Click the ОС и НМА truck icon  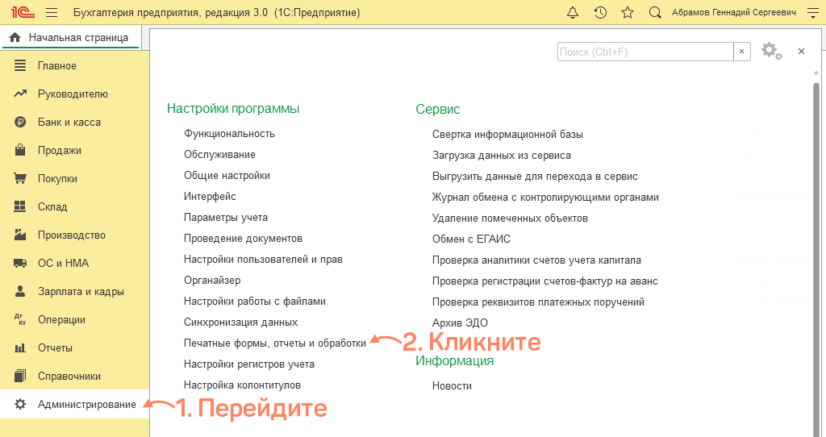tap(20, 264)
